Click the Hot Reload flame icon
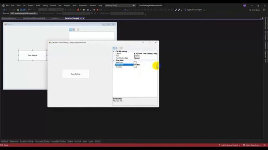The image size is (268, 150). coord(78,10)
